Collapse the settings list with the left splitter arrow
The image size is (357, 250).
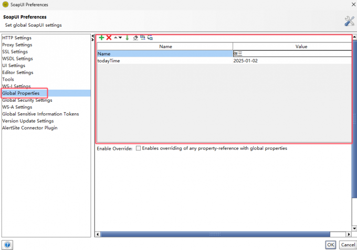click(93, 36)
